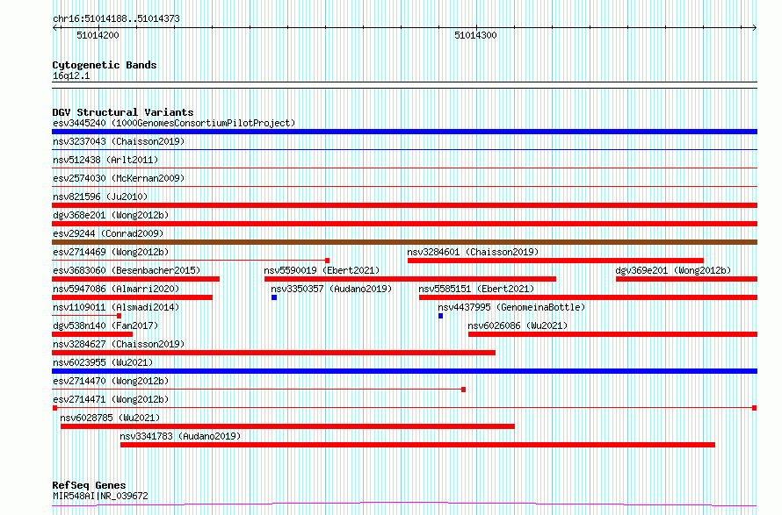Click the nsv1109011 (Alsmadi2014) label
Screen dimensions: 782x515
pyautogui.click(x=116, y=307)
